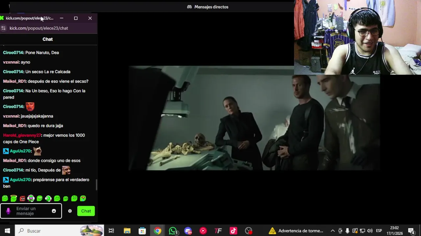Click message 'Na Un beso, Eso lo hago'
The width and height of the screenshot is (421, 236).
click(x=44, y=94)
